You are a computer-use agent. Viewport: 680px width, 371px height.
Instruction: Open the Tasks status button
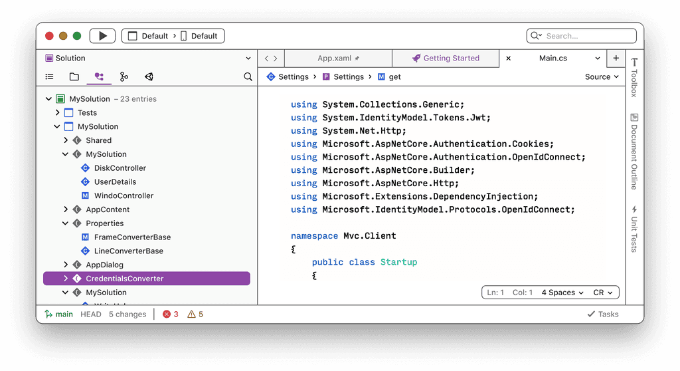[603, 314]
